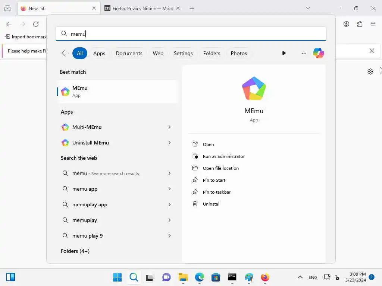Screen dimensions: 382x286
Task: Open Firefox new tab settings gear
Action: 370,71
